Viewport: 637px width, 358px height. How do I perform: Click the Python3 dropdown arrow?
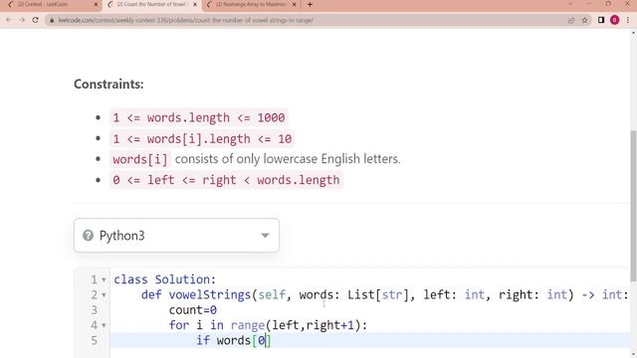(x=265, y=236)
